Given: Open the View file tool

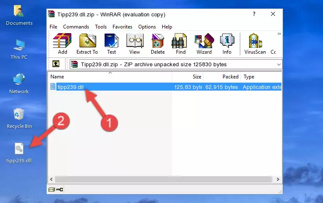Looking at the screenshot, I should [135, 44].
